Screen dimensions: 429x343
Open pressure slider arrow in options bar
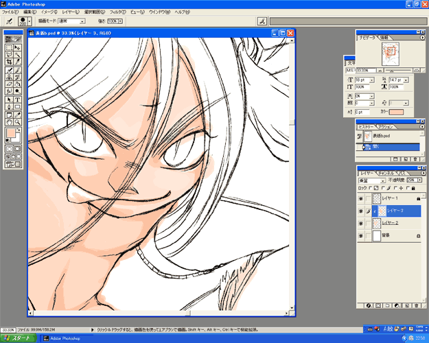pyautogui.click(x=120, y=21)
